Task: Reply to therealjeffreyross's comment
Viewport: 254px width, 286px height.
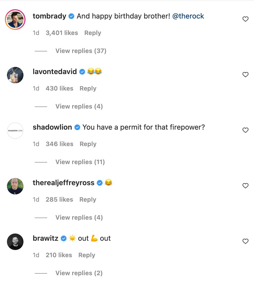Action: click(x=88, y=200)
